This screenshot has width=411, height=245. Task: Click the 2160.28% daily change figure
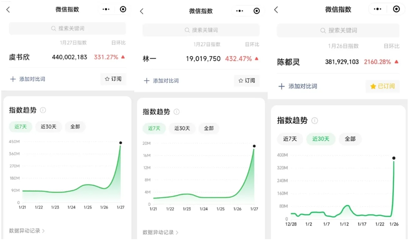[x=377, y=62]
